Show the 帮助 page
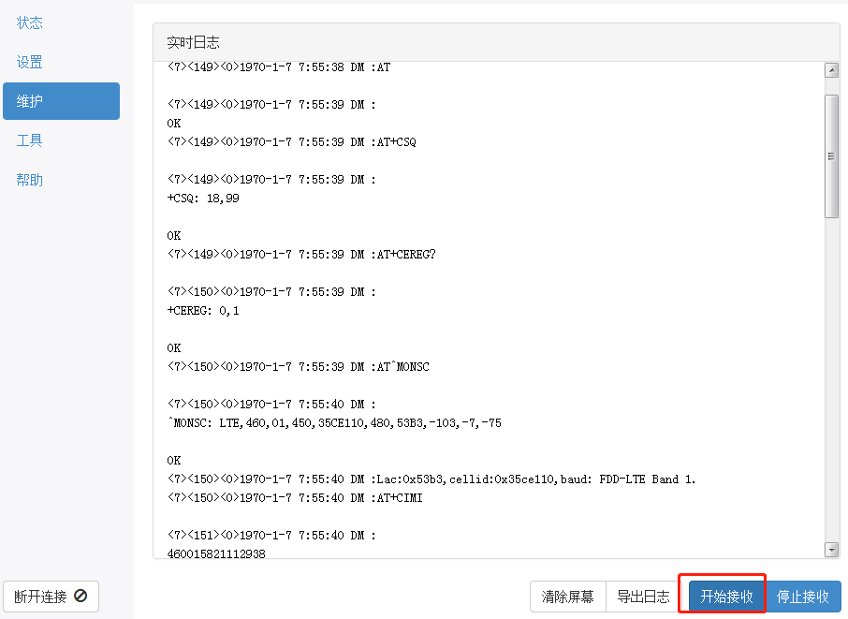848x619 pixels. coord(30,180)
